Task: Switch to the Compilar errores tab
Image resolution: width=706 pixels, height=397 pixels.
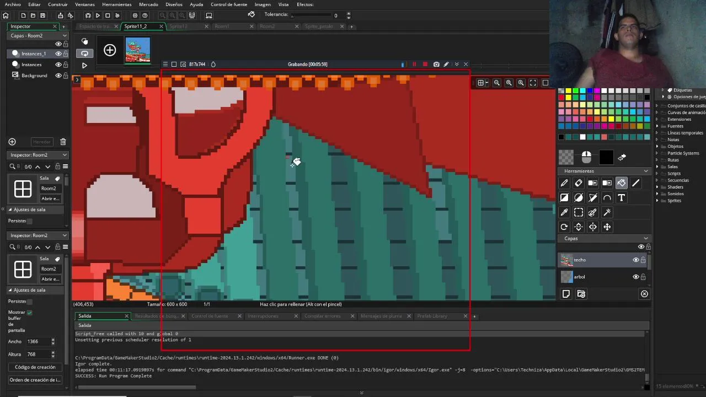Action: coord(323,316)
